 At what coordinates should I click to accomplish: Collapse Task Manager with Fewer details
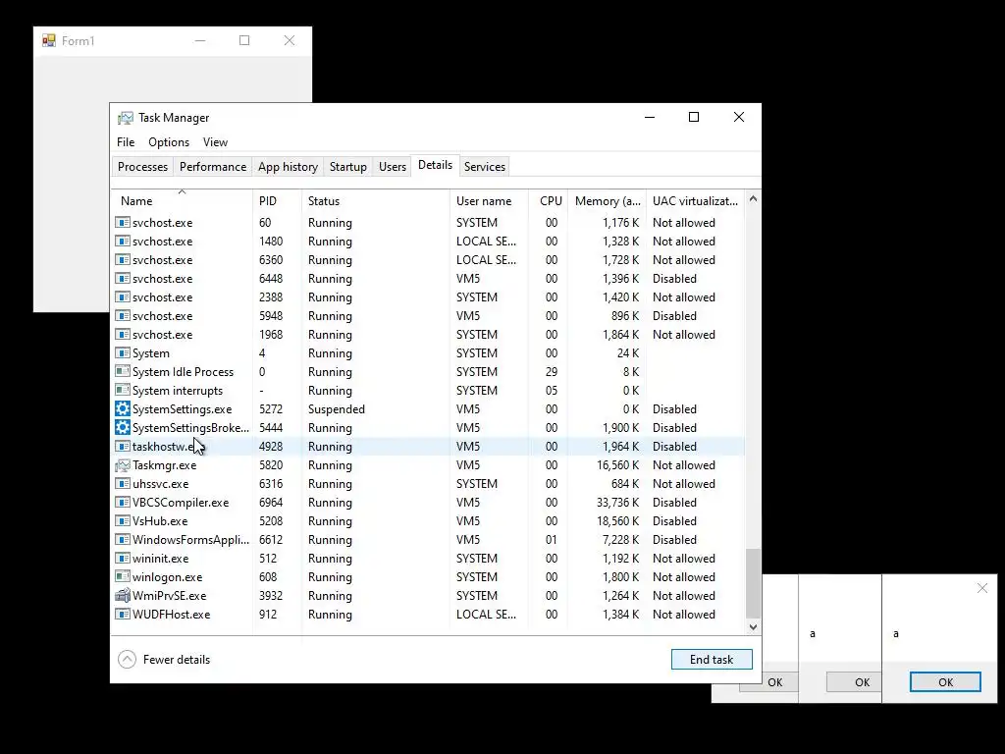pyautogui.click(x=164, y=659)
